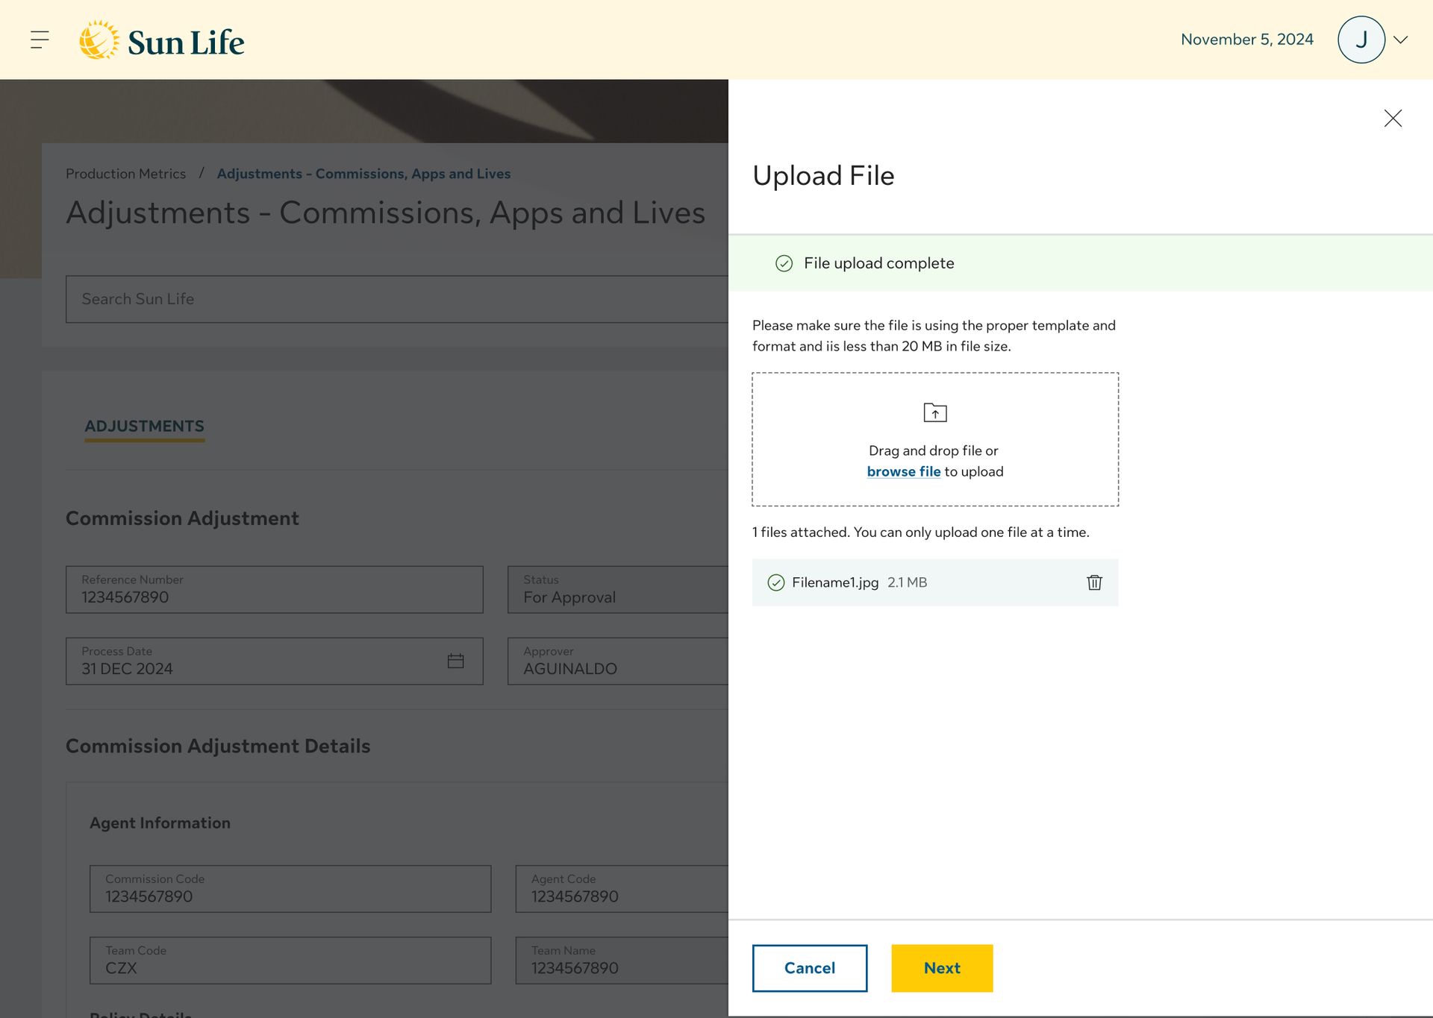Click the Production Metrics breadcrumb
Screen dimensions: 1433x1018
coord(125,174)
